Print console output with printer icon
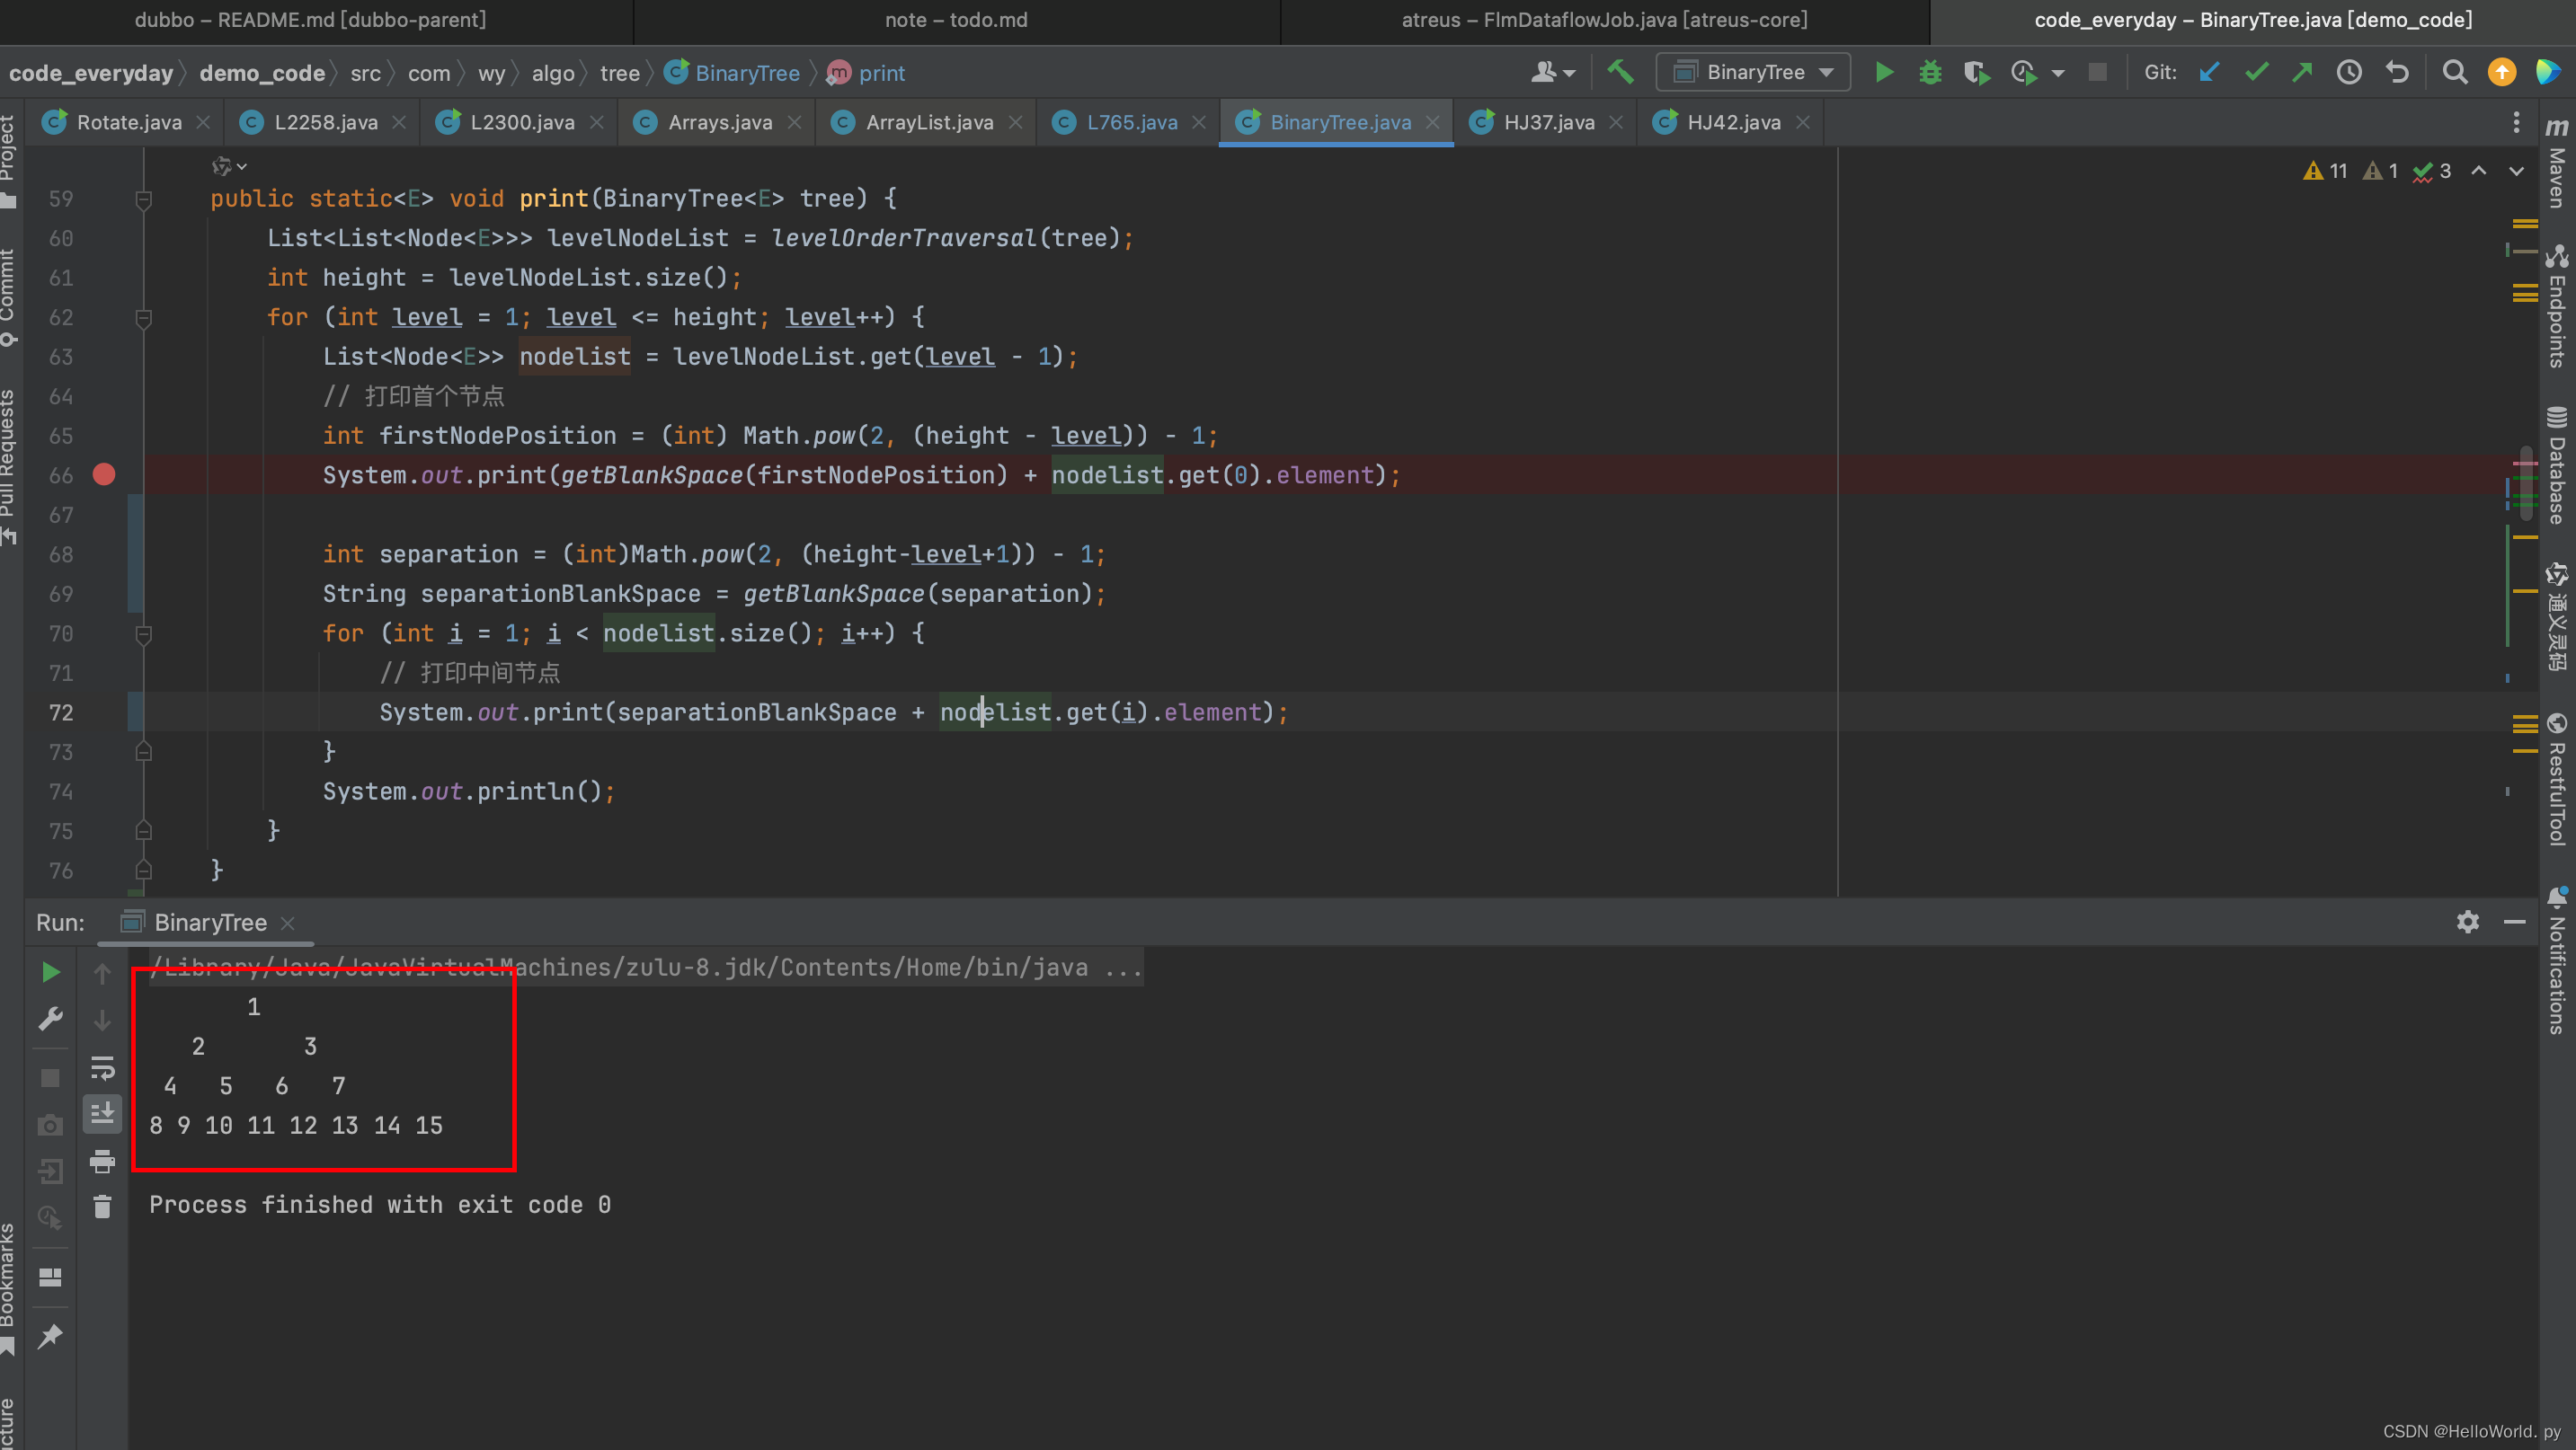 point(102,1162)
